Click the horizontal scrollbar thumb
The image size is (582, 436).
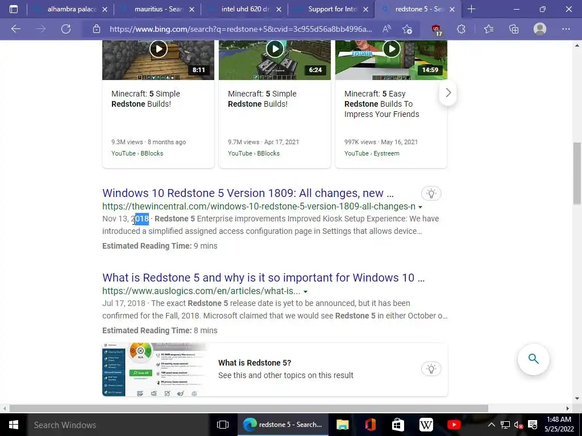click(x=249, y=408)
